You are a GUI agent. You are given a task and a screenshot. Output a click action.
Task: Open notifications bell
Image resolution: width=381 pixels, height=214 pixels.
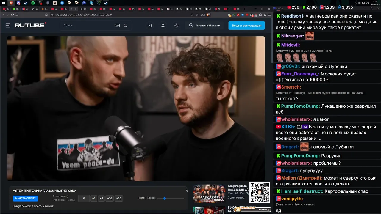(x=163, y=26)
